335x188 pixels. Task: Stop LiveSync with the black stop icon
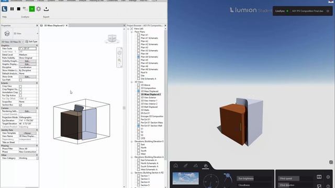pyautogui.click(x=19, y=9)
